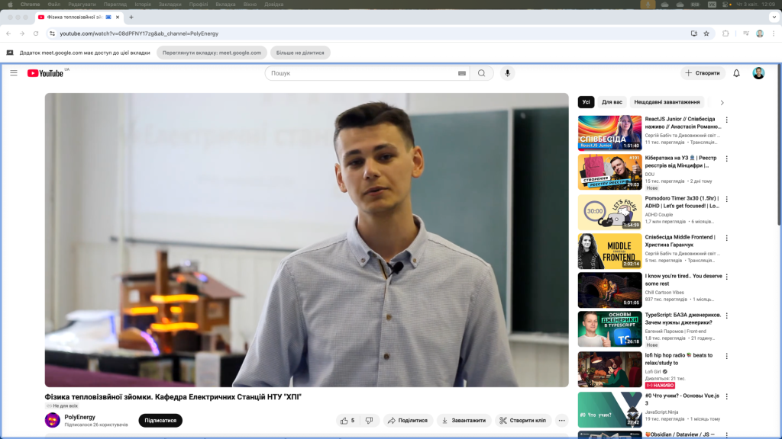This screenshot has height=439, width=782.
Task: Open the Chrome profile avatar in toolbar
Action: point(760,34)
